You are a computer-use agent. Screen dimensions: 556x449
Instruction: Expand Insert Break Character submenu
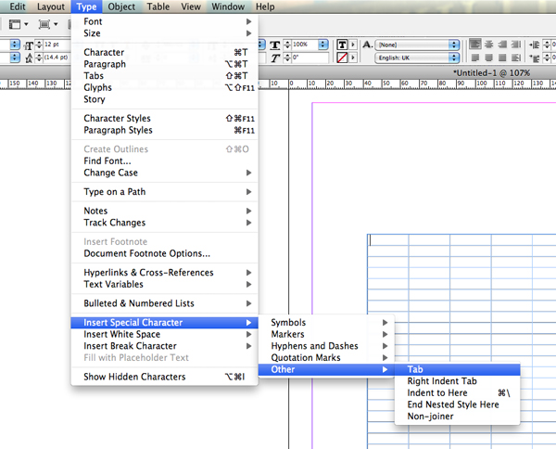click(165, 346)
